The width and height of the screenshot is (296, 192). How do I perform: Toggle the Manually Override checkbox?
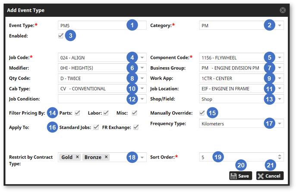tap(202, 113)
